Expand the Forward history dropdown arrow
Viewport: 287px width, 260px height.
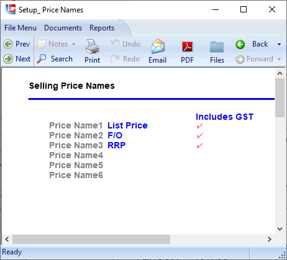click(x=279, y=59)
